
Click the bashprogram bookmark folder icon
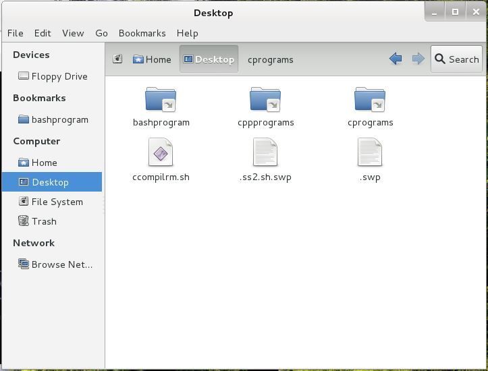tap(24, 119)
